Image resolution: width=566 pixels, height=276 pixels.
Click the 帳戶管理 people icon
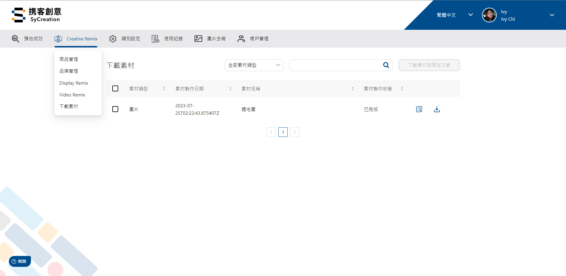241,39
